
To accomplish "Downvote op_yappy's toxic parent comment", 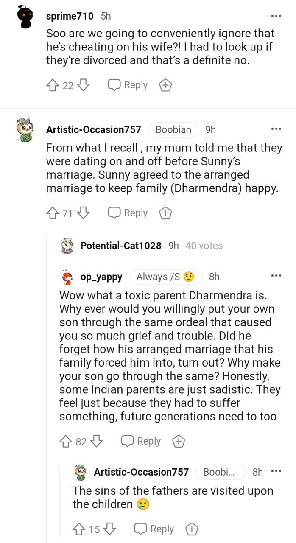I will [97, 442].
